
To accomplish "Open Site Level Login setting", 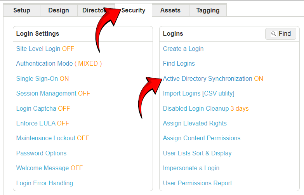I will click(x=45, y=49).
